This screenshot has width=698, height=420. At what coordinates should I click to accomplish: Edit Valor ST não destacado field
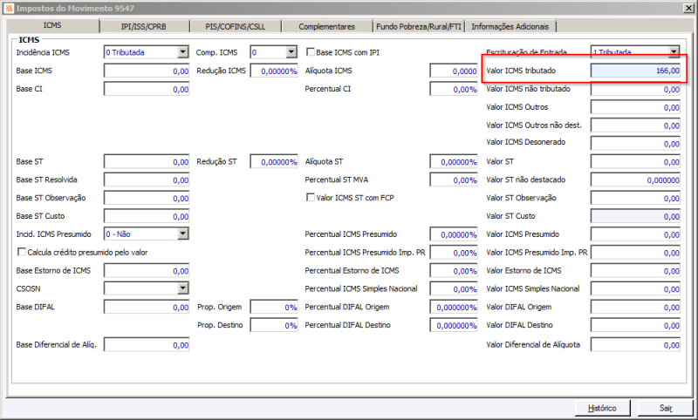pos(635,180)
